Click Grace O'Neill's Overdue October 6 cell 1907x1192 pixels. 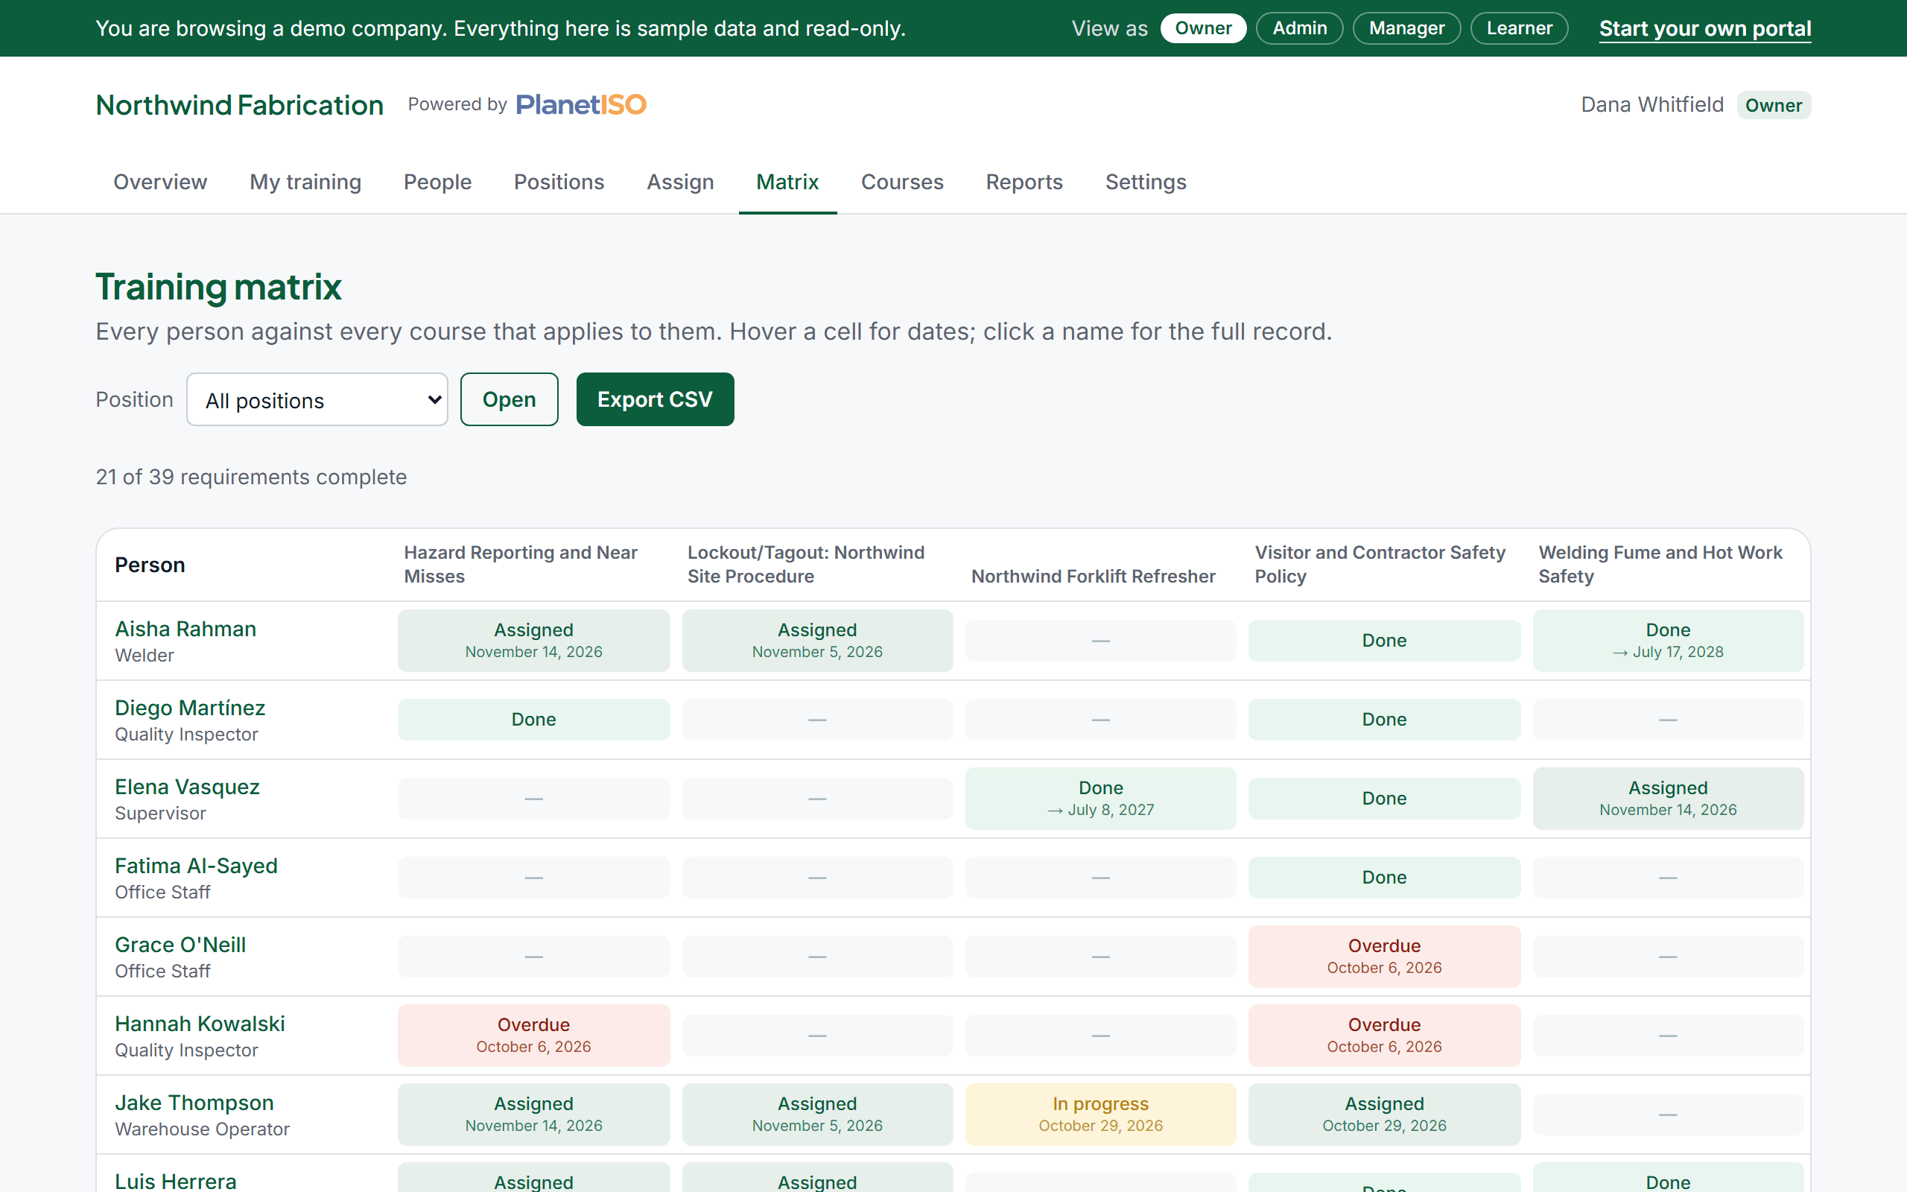(x=1384, y=957)
